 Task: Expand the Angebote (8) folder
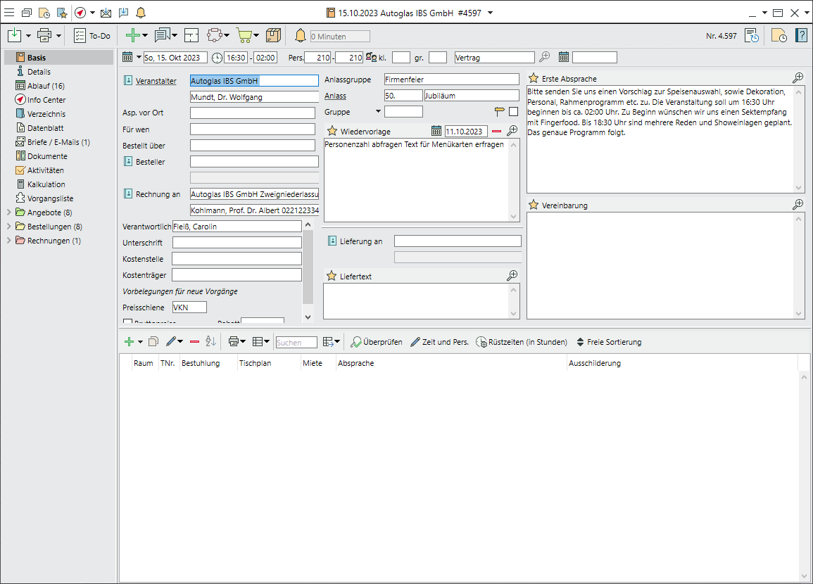coord(8,212)
